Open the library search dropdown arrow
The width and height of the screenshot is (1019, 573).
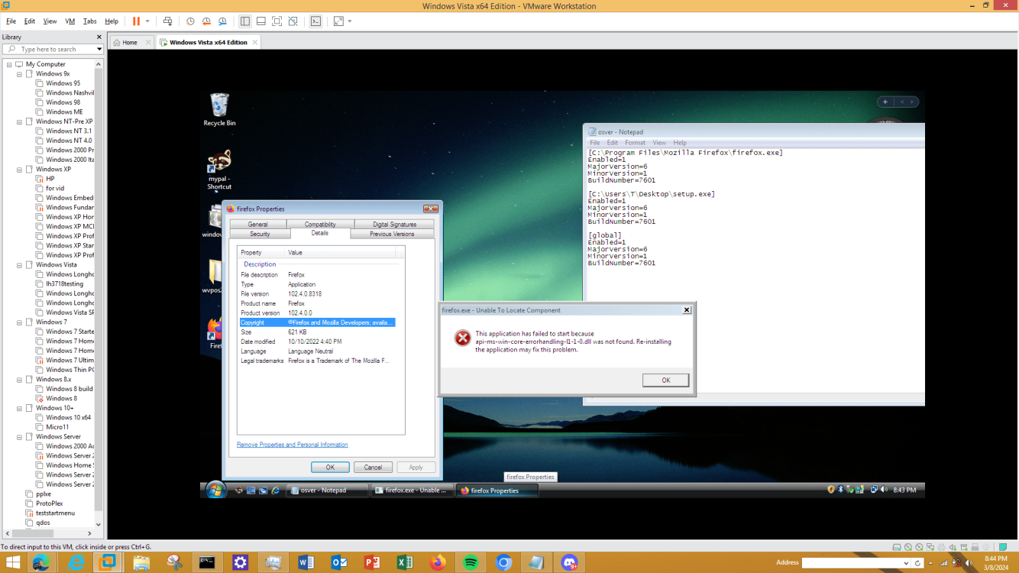[99, 49]
